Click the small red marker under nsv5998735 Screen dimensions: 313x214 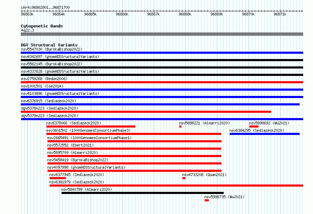(x=207, y=200)
